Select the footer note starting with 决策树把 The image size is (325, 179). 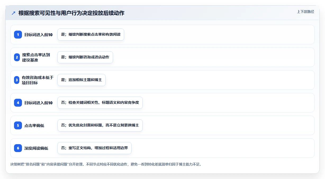(106, 164)
